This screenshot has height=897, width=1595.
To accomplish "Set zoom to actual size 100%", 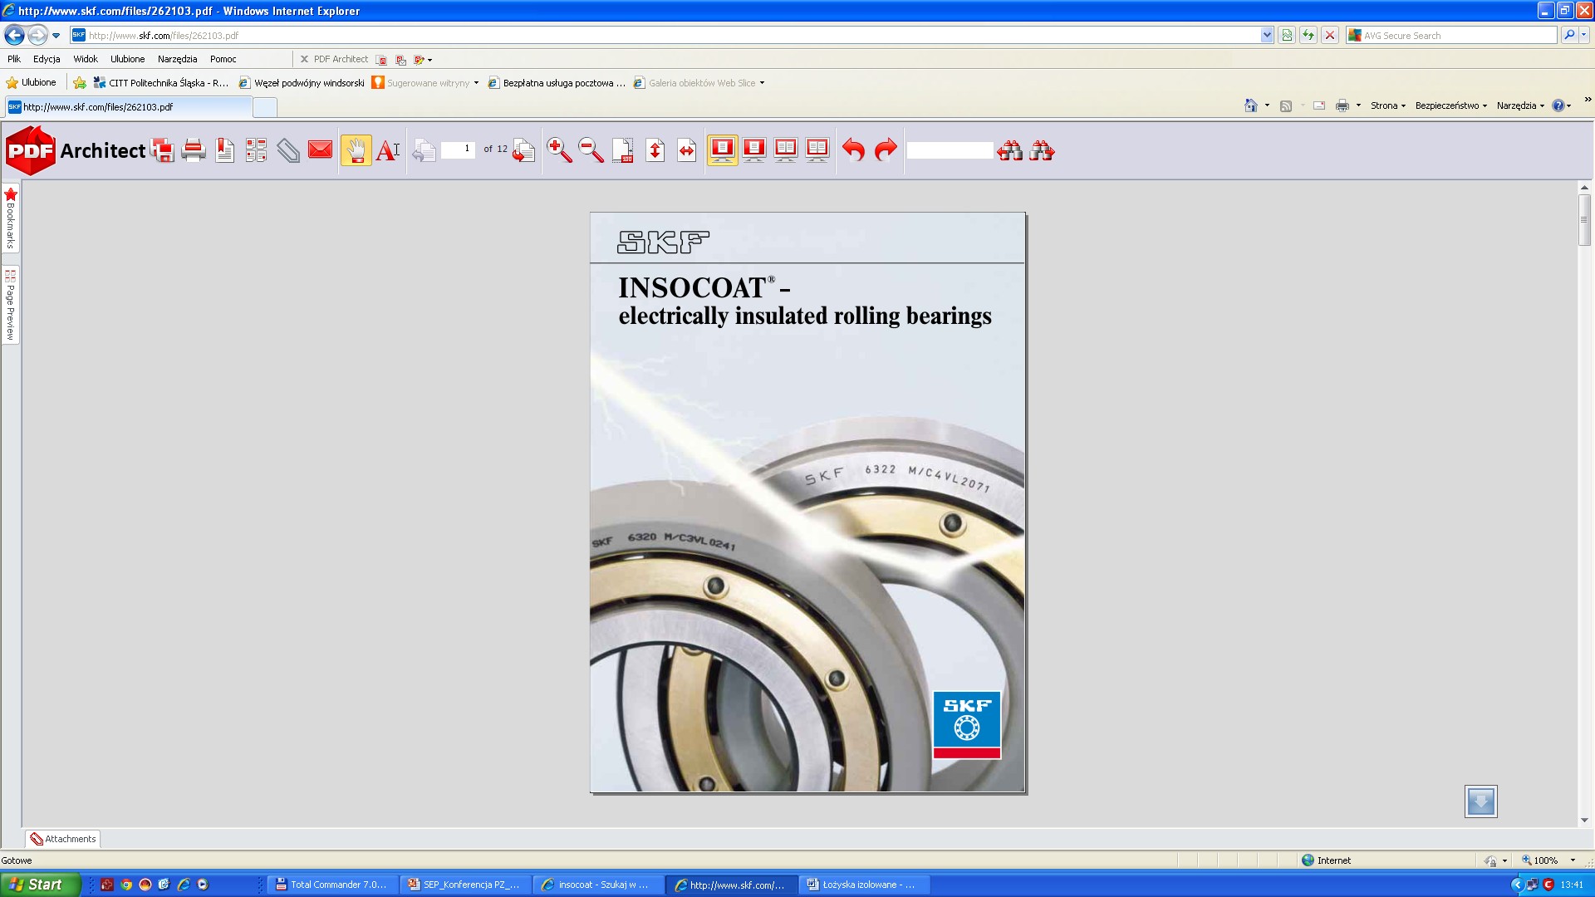I will click(x=623, y=150).
